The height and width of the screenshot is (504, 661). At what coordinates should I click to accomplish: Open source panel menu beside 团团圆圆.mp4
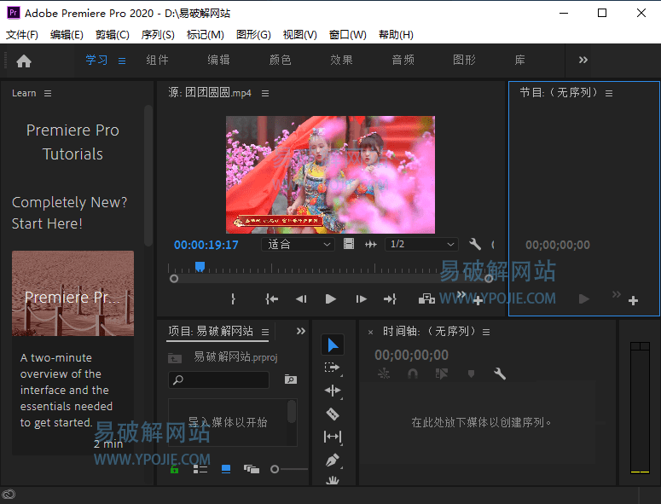point(265,93)
